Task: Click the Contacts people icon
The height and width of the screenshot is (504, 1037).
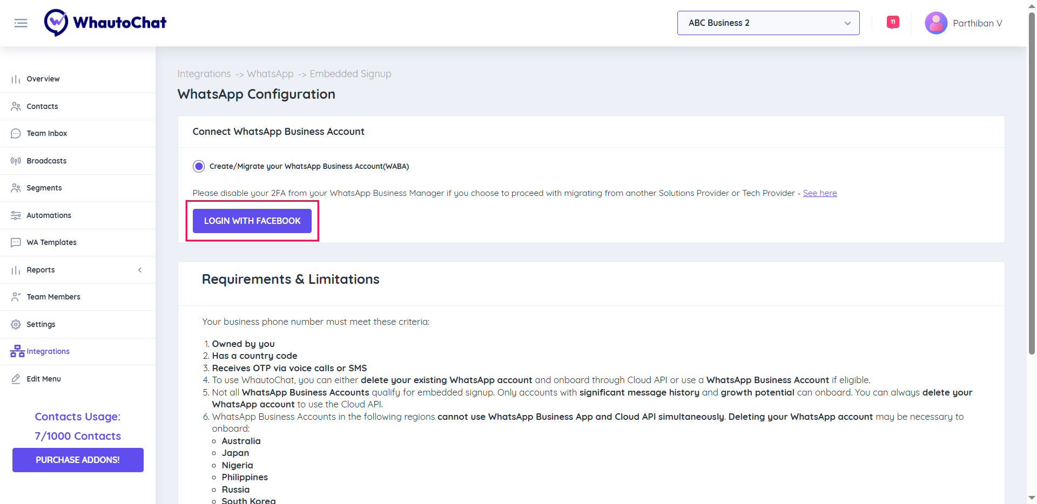Action: 16,106
